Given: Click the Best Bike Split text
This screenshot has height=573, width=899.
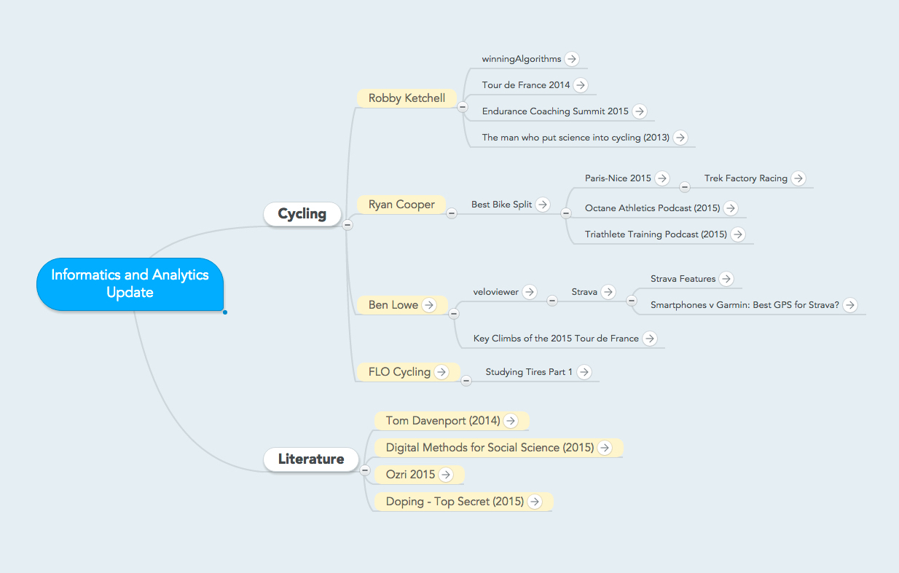Looking at the screenshot, I should pos(501,205).
